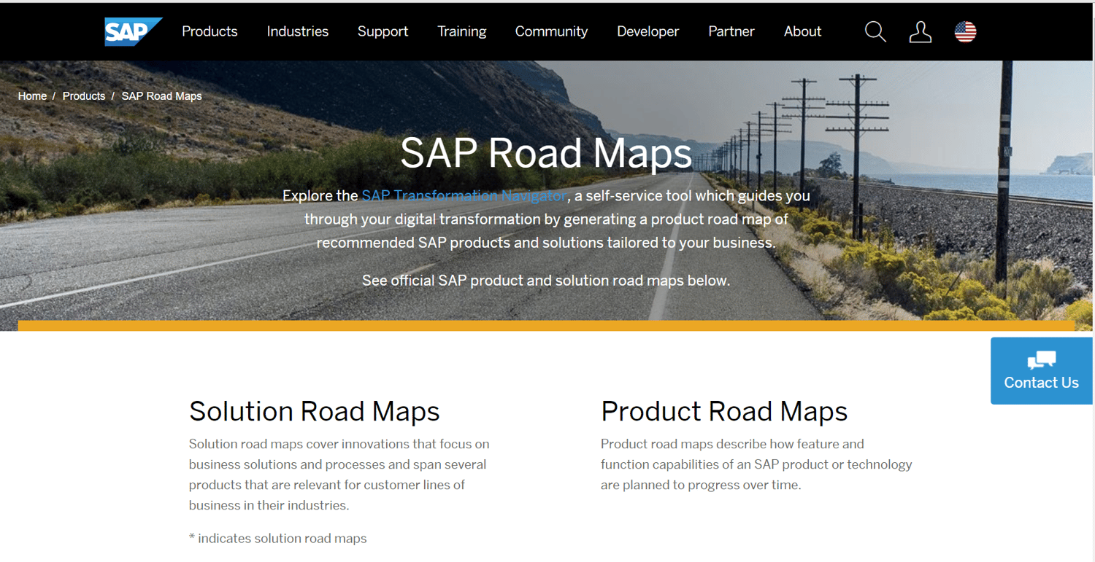The width and height of the screenshot is (1095, 562).
Task: Open the Community menu
Action: (551, 31)
